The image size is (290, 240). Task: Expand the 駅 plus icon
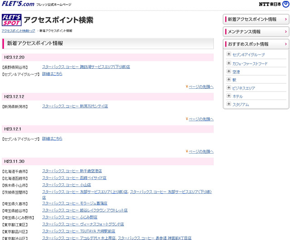click(x=229, y=79)
